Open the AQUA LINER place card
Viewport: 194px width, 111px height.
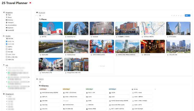pos(51,48)
